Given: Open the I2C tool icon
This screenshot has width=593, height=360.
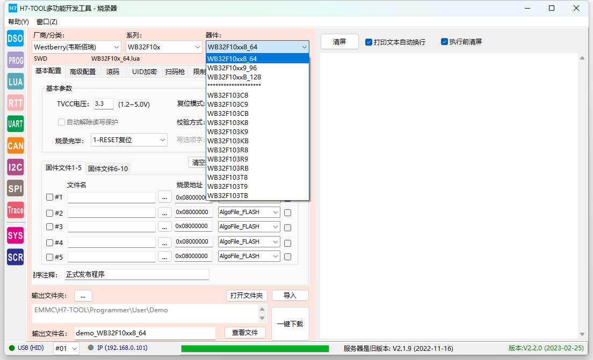Looking at the screenshot, I should pyautogui.click(x=16, y=167).
